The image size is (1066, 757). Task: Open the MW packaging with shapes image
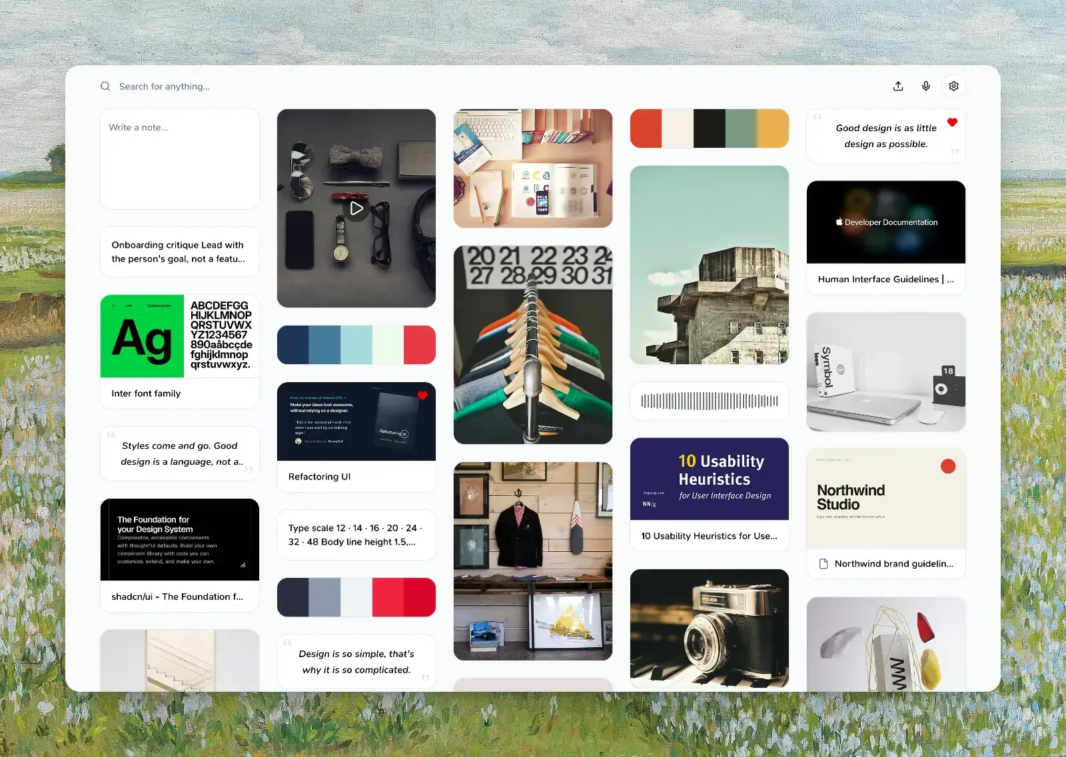tap(886, 644)
